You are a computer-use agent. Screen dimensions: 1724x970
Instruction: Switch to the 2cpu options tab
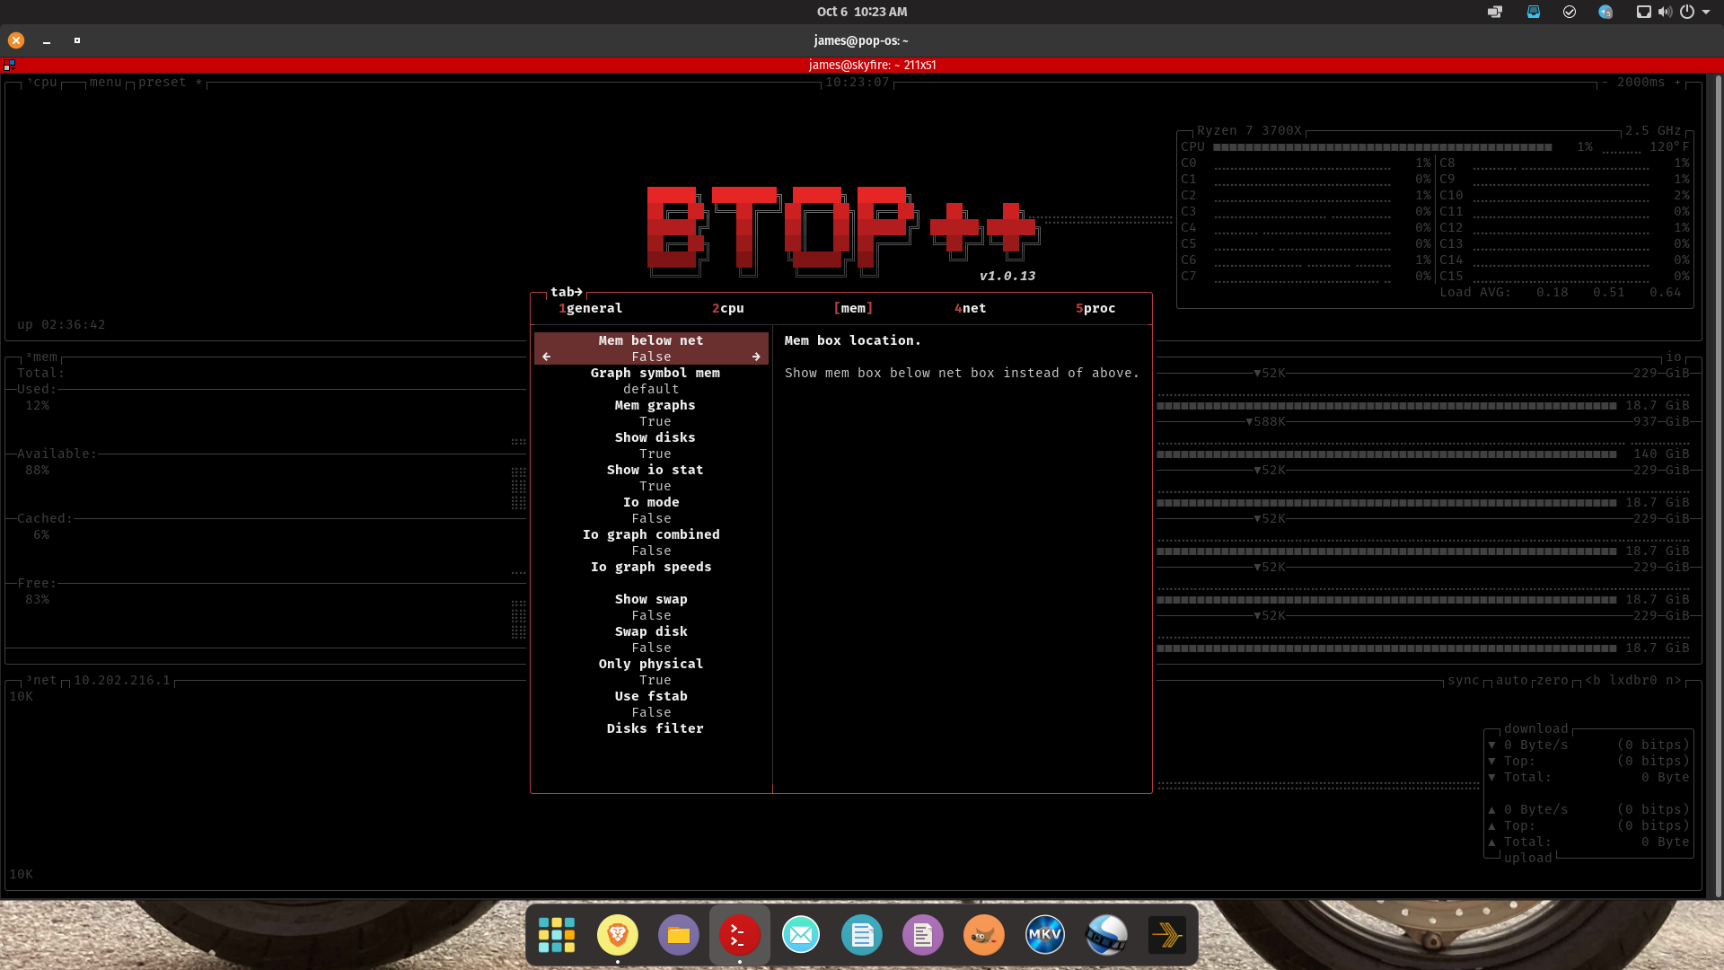tap(728, 308)
